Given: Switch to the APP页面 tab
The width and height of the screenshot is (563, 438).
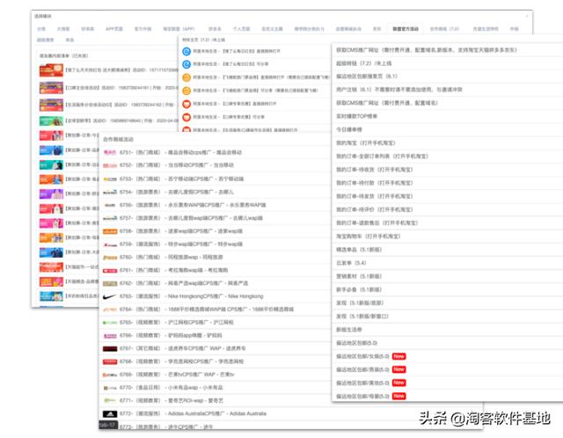Looking at the screenshot, I should pyautogui.click(x=113, y=29).
